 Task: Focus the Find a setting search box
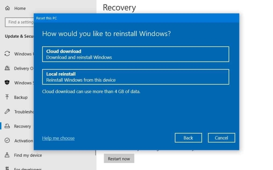tap(19, 22)
